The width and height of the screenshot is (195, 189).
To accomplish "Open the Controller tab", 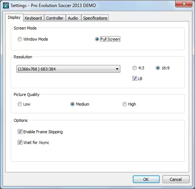I will [55, 18].
